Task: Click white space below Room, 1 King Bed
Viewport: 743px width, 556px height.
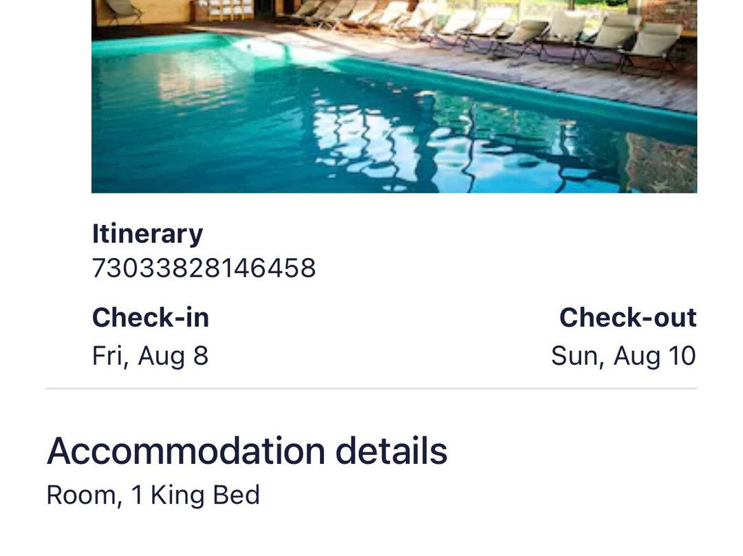Action: 371,533
